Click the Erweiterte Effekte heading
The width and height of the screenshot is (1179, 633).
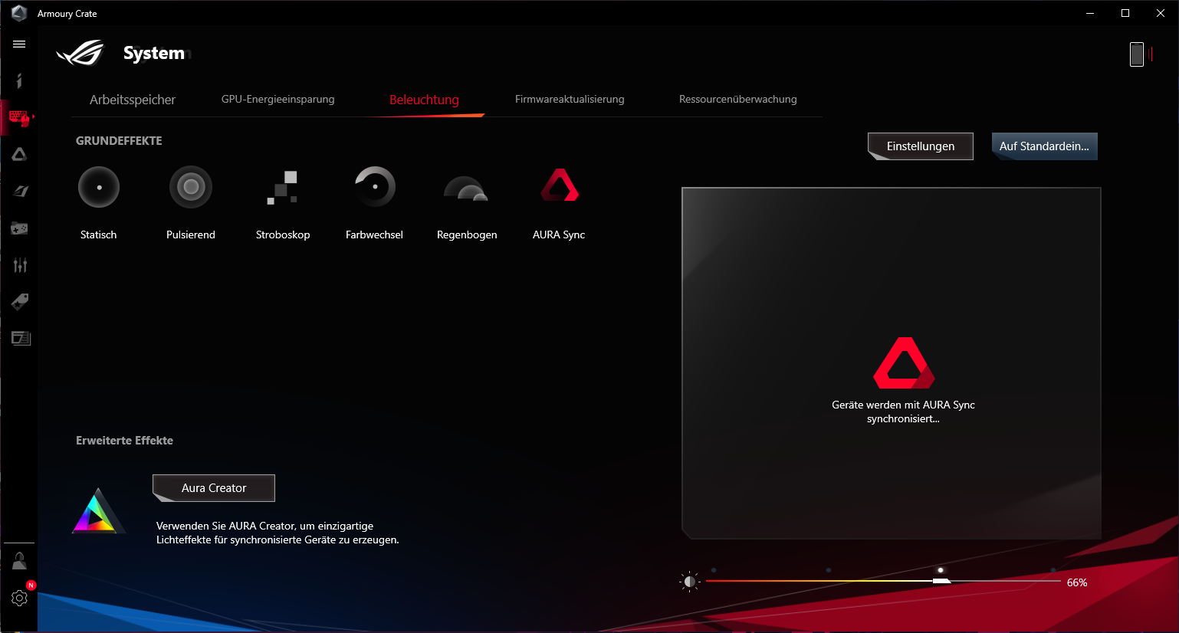124,441
